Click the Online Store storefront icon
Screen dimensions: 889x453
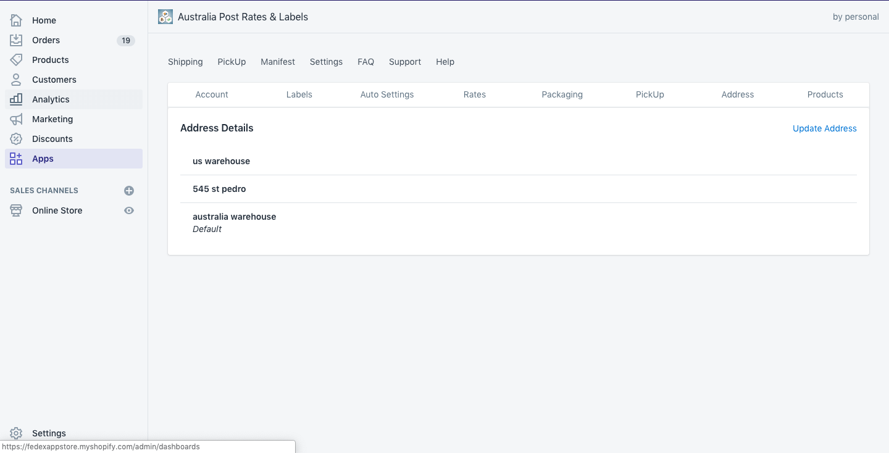coord(16,210)
